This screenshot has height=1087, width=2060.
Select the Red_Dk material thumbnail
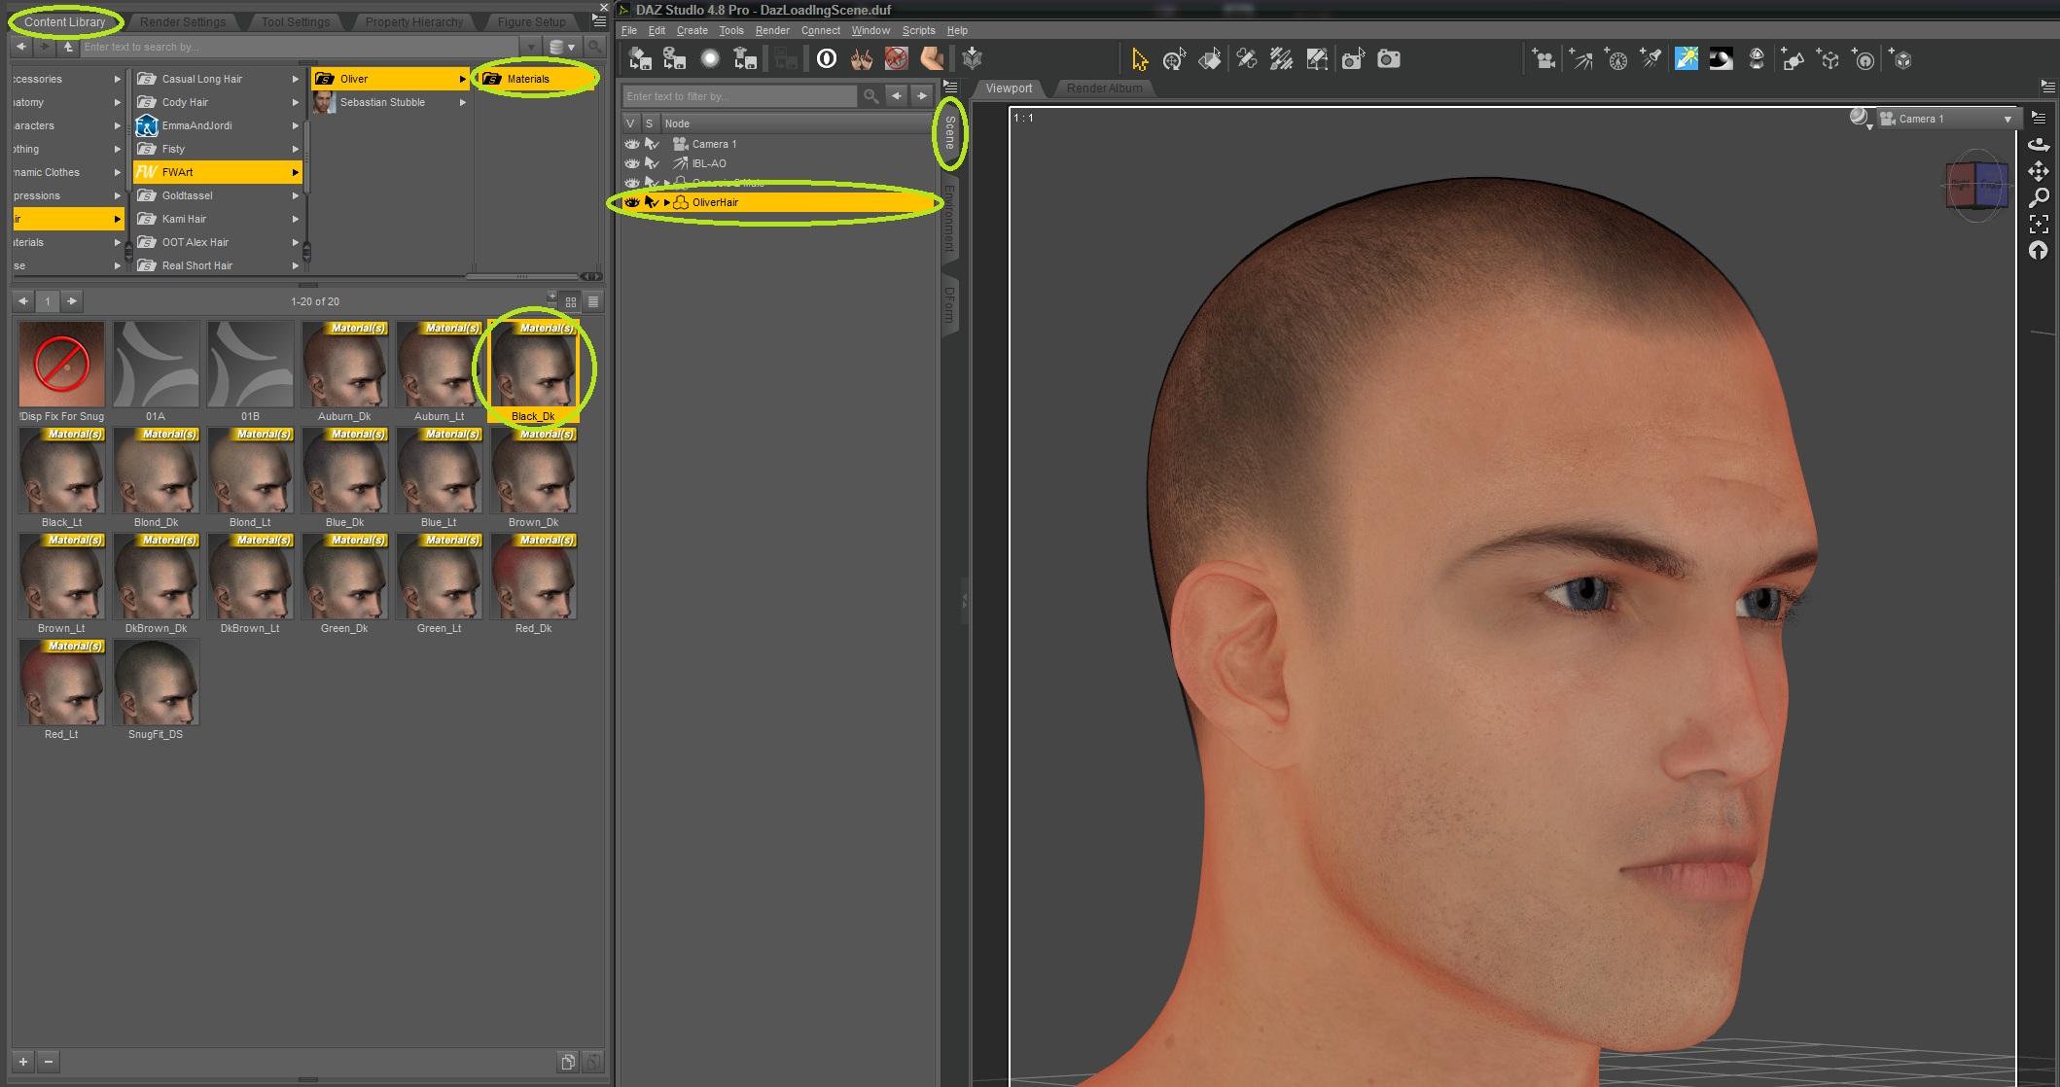click(533, 578)
